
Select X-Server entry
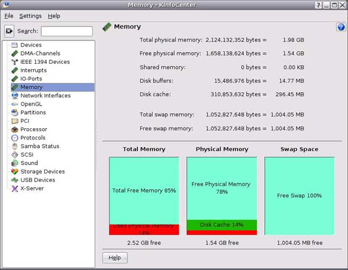tap(32, 188)
